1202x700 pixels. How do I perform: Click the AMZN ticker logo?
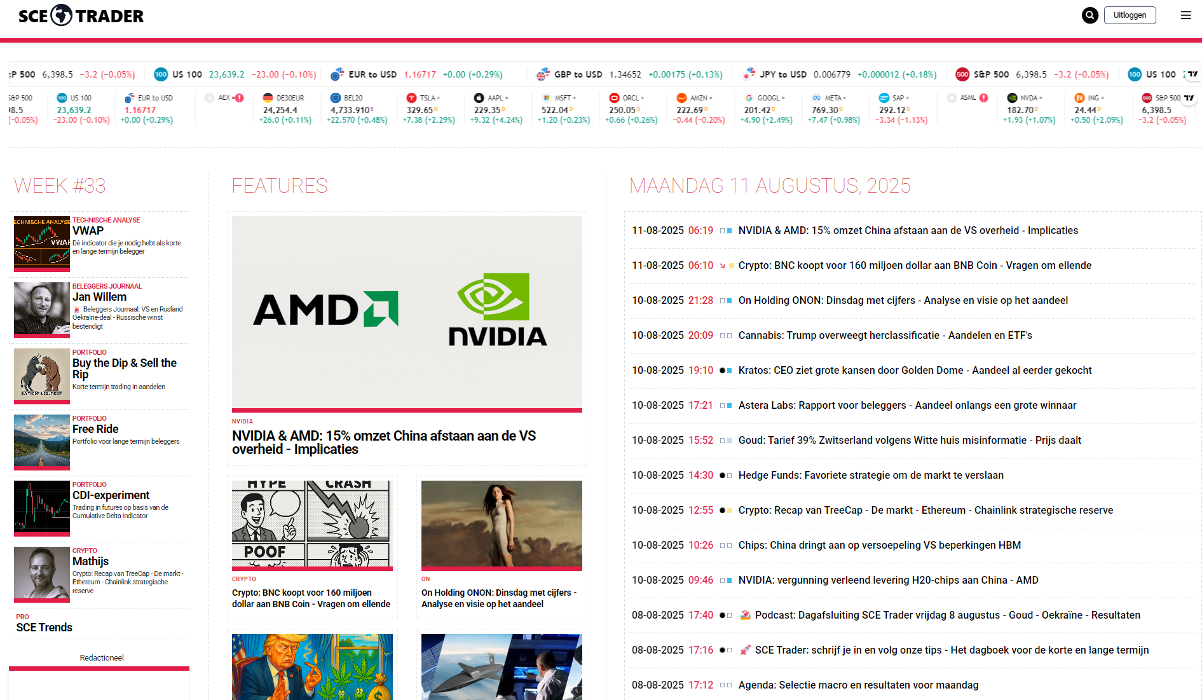(681, 98)
